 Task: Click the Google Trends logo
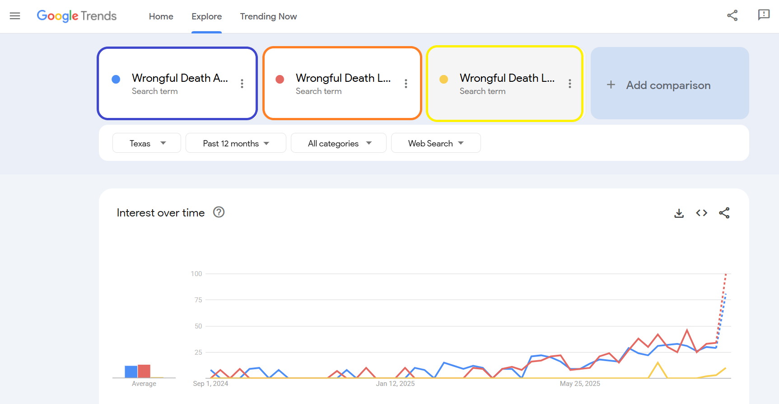click(77, 16)
